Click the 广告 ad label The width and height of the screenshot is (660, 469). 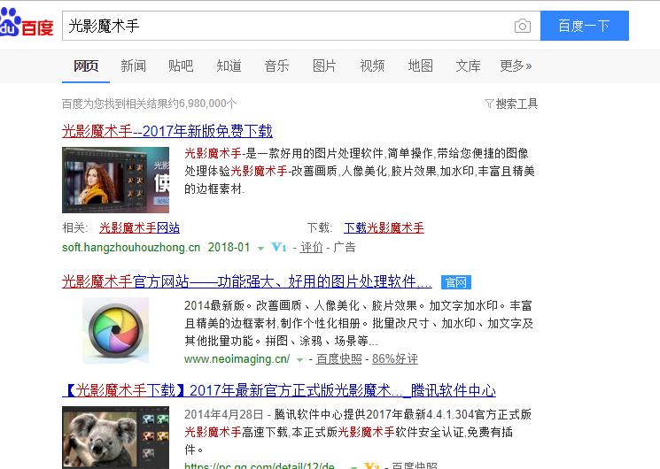coord(345,247)
